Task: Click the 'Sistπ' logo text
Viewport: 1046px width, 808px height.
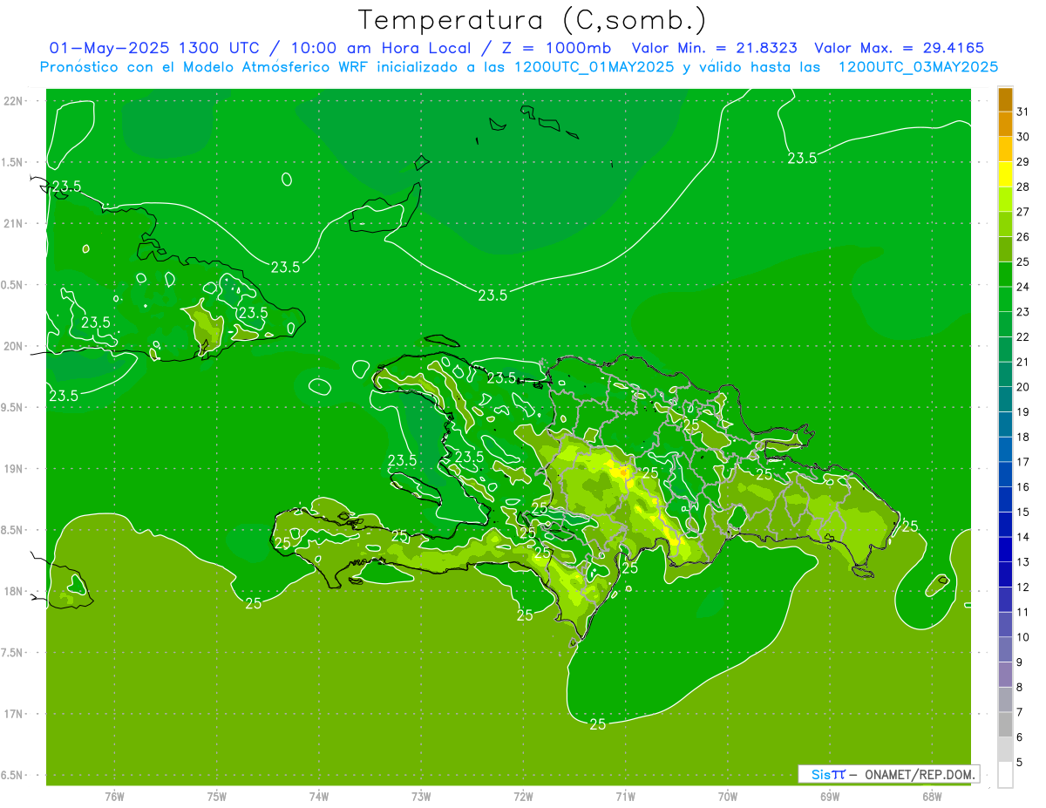Action: (827, 774)
